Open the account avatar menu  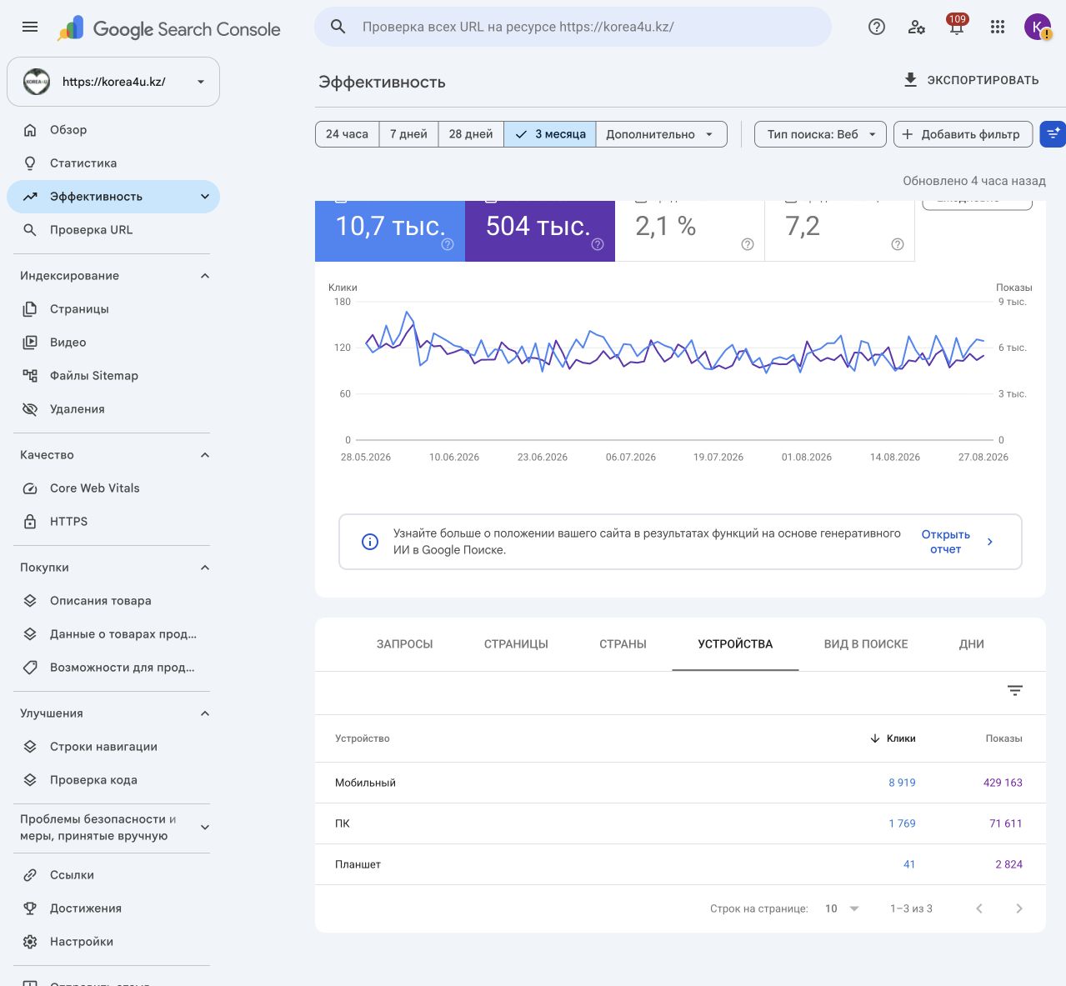[1038, 28]
